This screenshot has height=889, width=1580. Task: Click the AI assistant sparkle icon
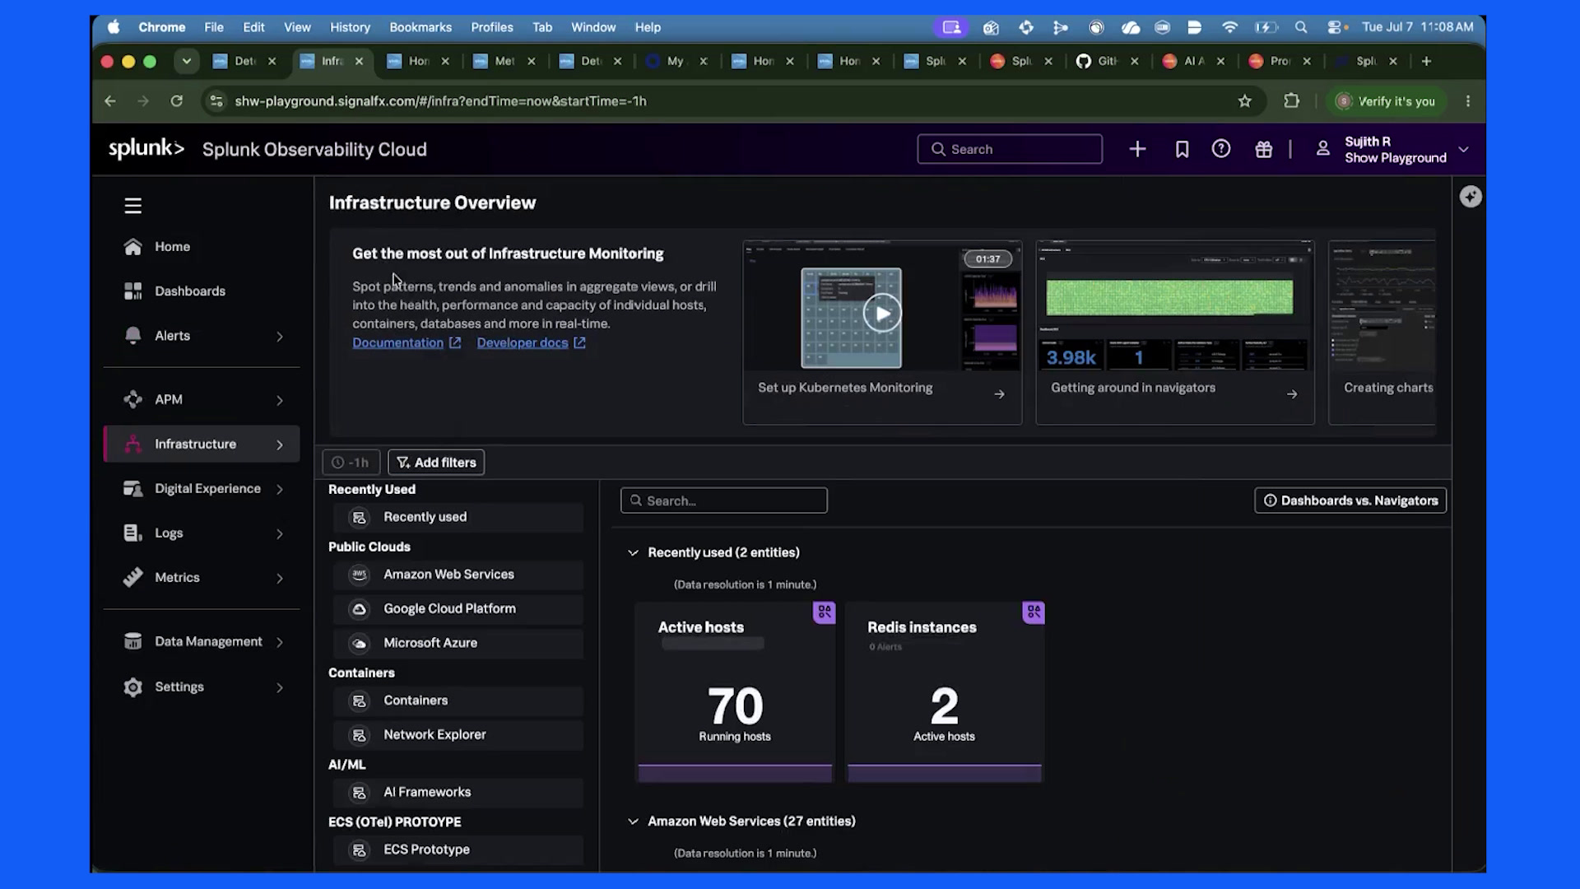pos(1471,197)
